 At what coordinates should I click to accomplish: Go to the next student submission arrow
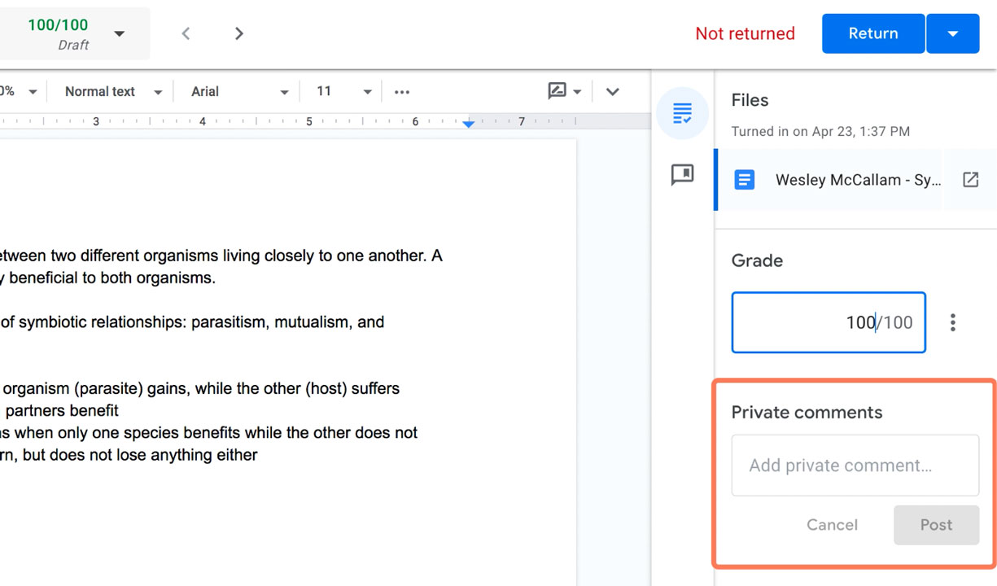tap(238, 33)
